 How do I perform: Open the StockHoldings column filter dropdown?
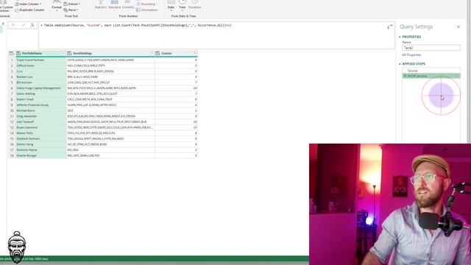pos(152,53)
